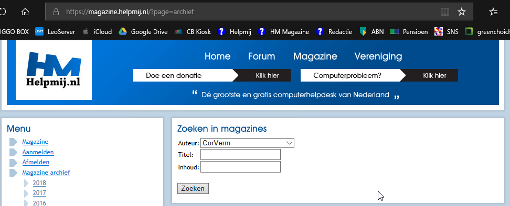This screenshot has height=206, width=510.
Task: Open reading view book icon
Action: tap(444, 12)
